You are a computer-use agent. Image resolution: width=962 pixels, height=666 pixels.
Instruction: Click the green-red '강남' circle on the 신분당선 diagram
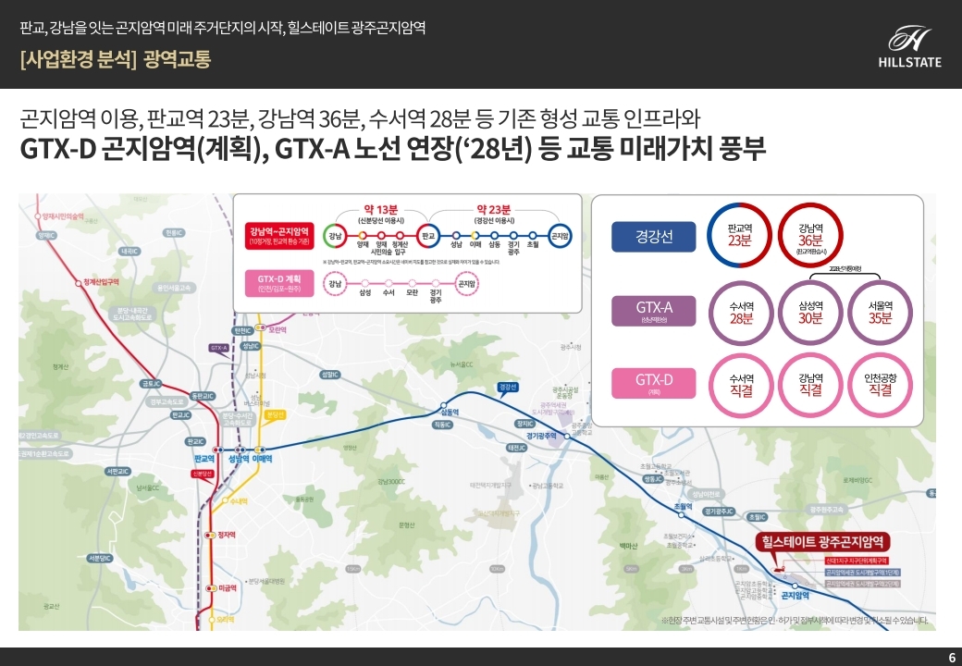pos(334,236)
